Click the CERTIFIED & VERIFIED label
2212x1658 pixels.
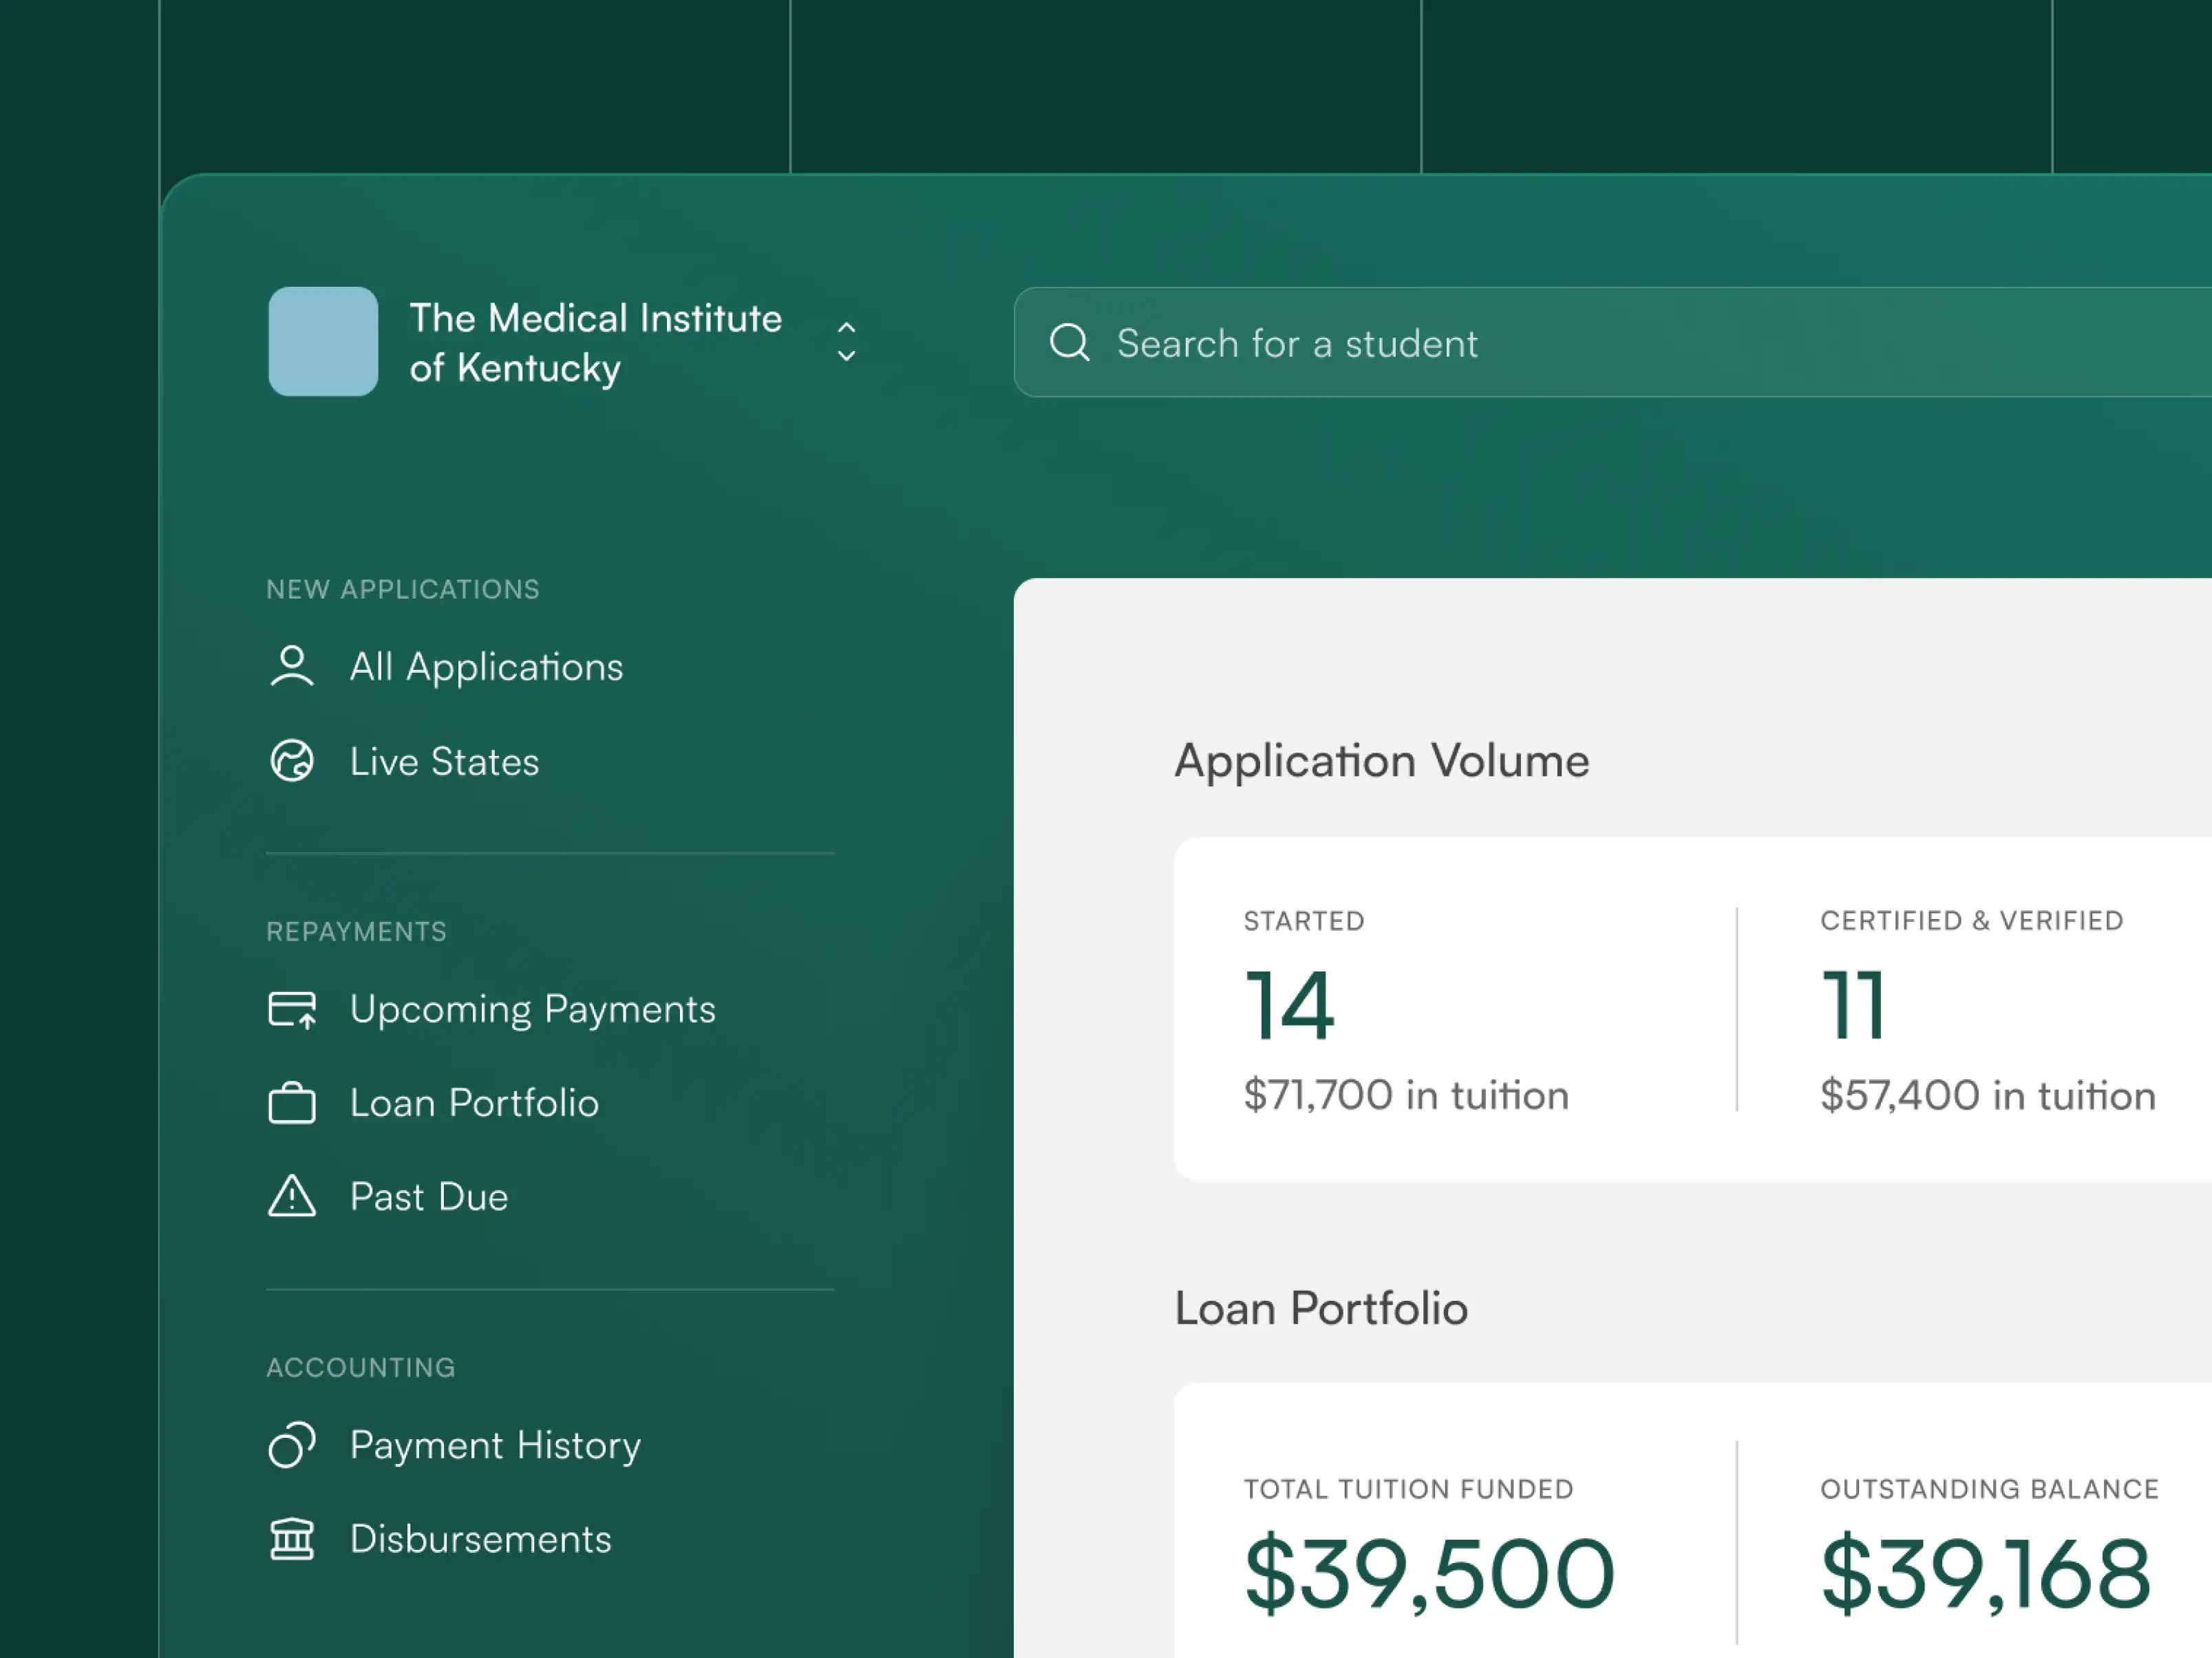[x=1972, y=921]
